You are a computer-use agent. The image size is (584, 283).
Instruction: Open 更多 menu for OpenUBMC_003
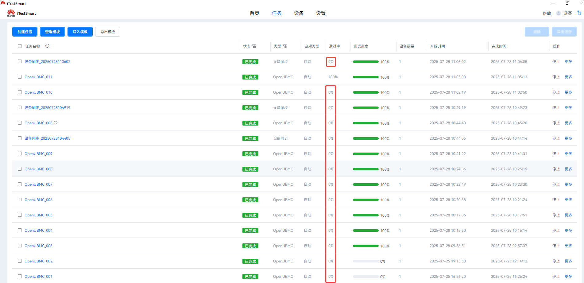click(x=568, y=246)
